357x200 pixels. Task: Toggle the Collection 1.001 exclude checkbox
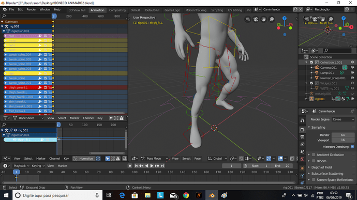coord(311,63)
